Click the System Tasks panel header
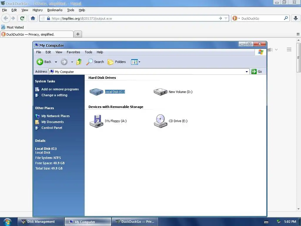Screen dimensions: 301x226 coord(45,81)
